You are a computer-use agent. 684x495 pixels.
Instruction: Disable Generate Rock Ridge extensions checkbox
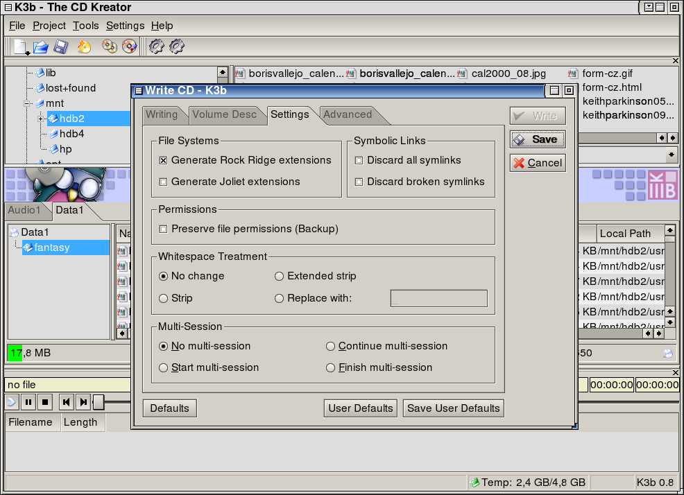coord(163,160)
